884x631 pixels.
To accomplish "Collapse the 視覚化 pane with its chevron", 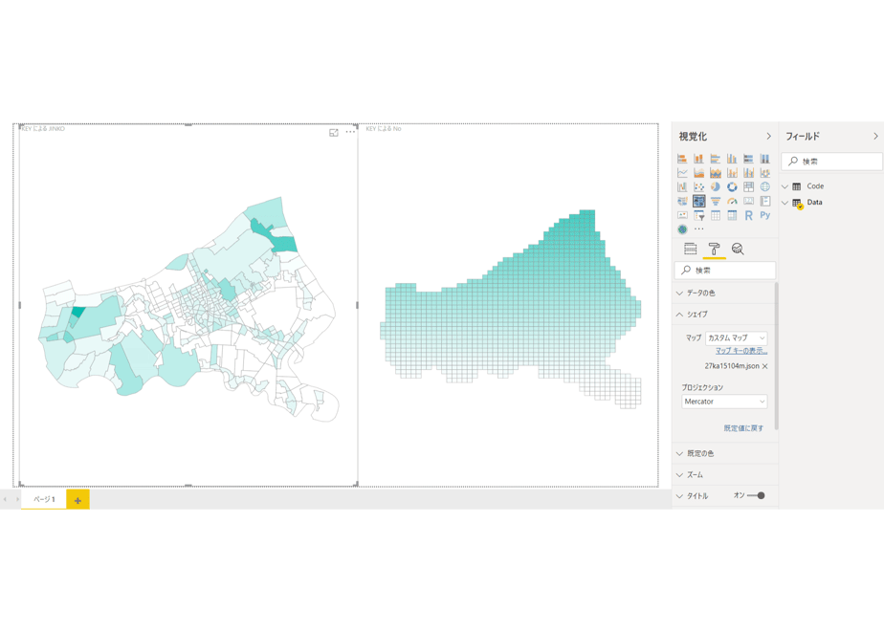I will [x=768, y=137].
